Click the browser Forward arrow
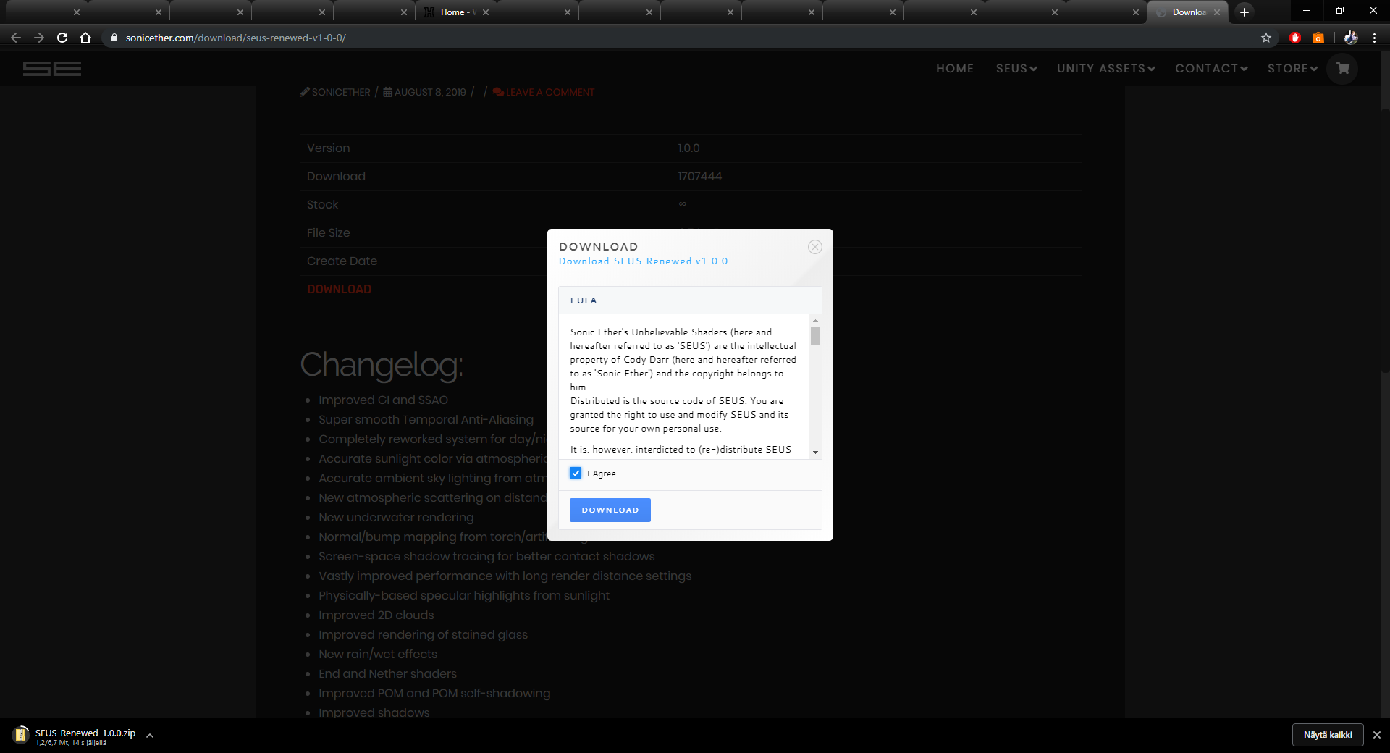Image resolution: width=1390 pixels, height=753 pixels. pos(39,38)
